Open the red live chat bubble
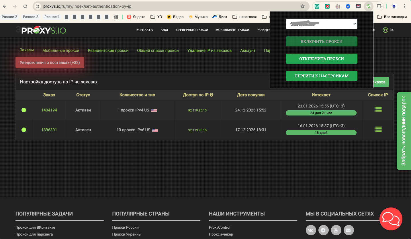The height and width of the screenshot is (239, 411). click(391, 219)
